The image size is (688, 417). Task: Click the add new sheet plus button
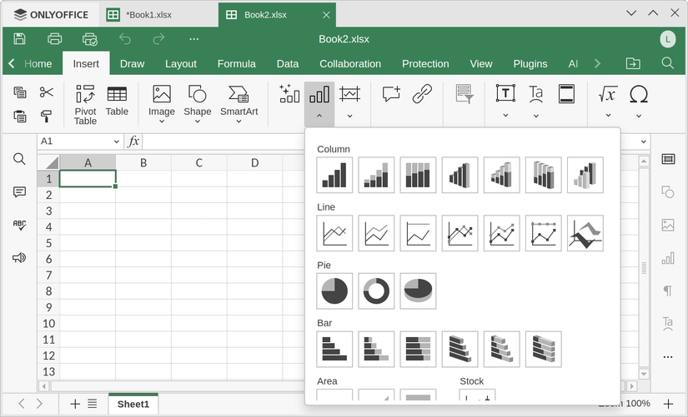tap(75, 404)
